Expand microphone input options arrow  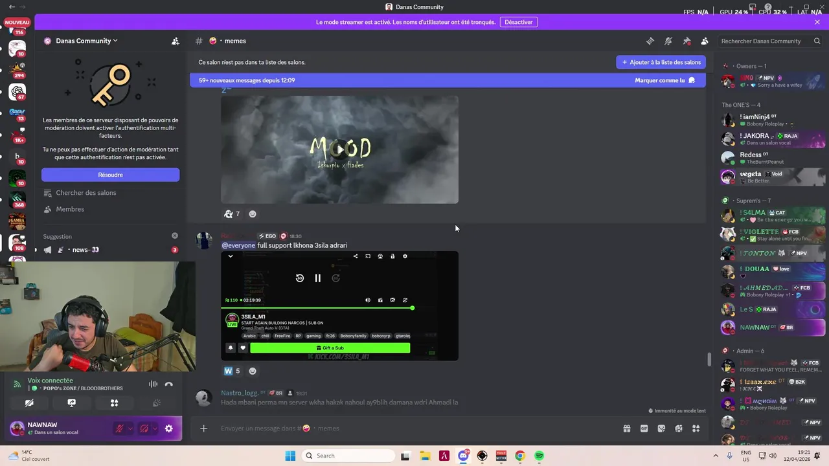(x=130, y=428)
